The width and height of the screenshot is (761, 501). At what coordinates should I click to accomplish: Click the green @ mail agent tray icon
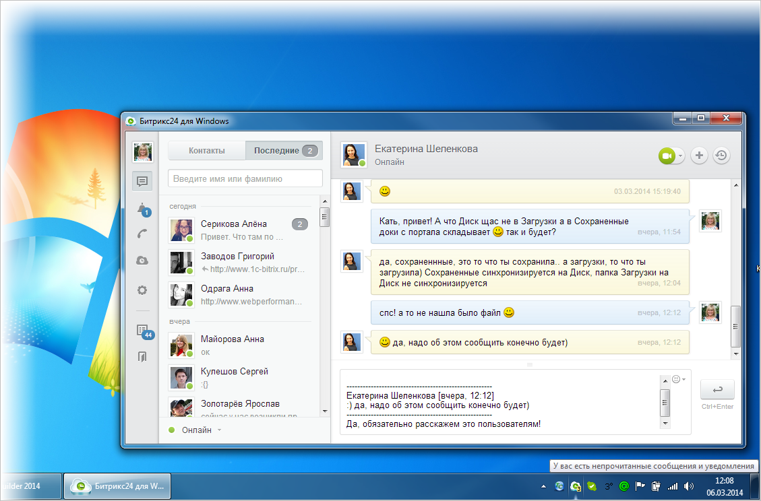click(x=624, y=486)
